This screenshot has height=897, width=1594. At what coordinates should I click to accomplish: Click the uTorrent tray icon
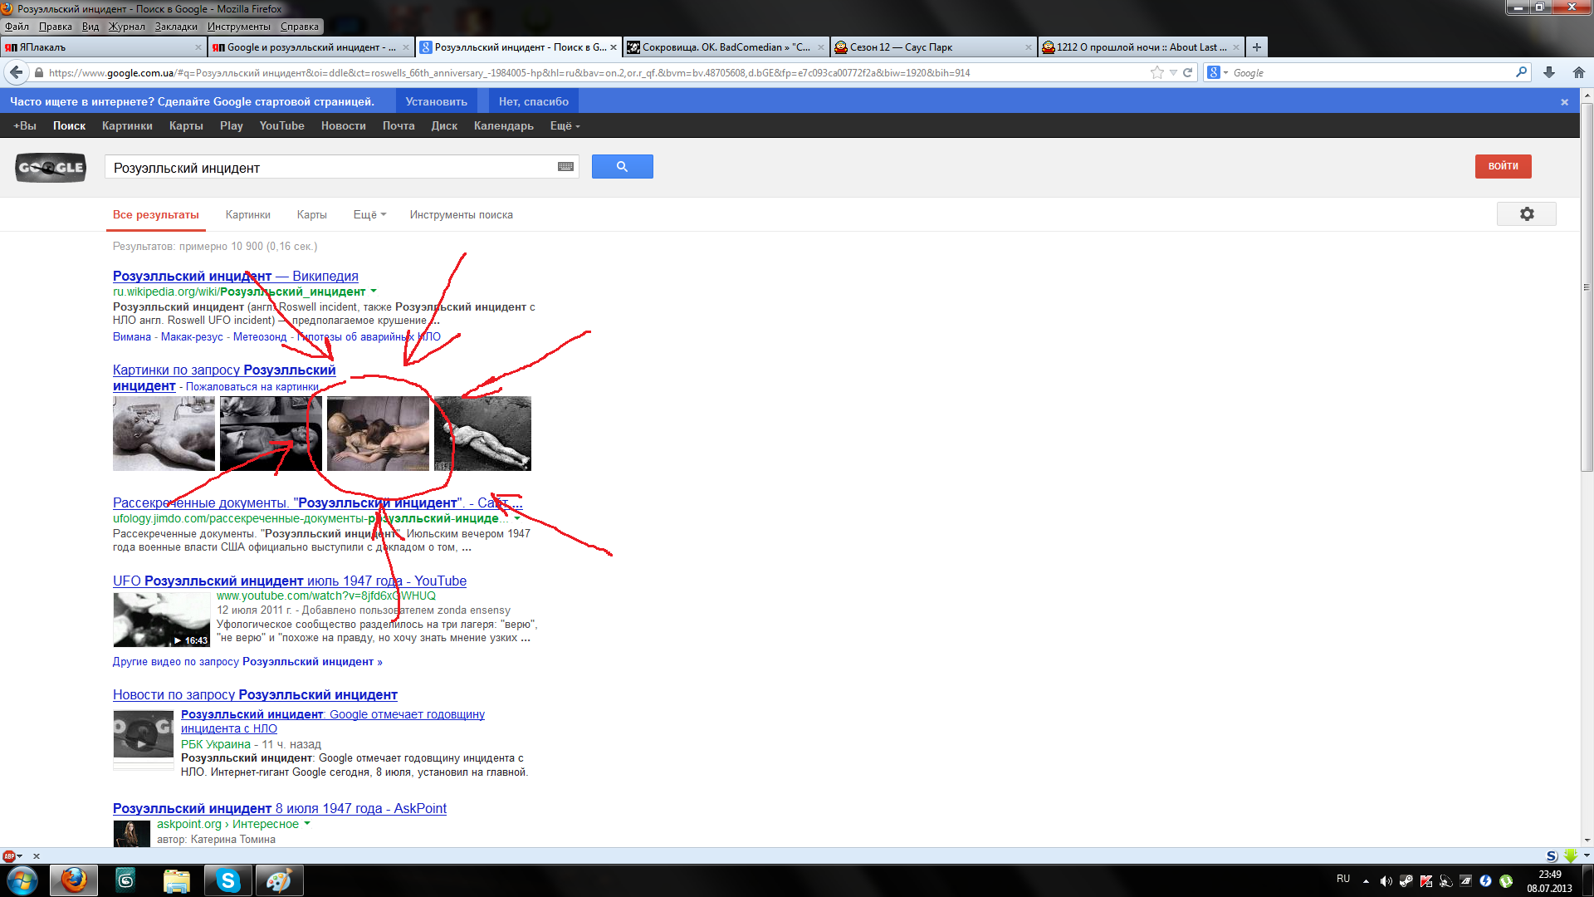pos(1506,881)
